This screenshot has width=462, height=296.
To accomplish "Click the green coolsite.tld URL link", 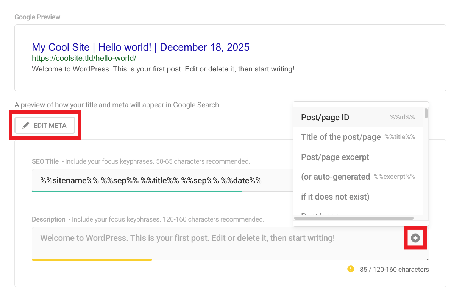I will (84, 58).
